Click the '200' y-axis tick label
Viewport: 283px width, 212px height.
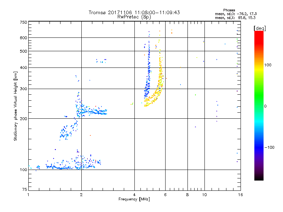(23, 119)
